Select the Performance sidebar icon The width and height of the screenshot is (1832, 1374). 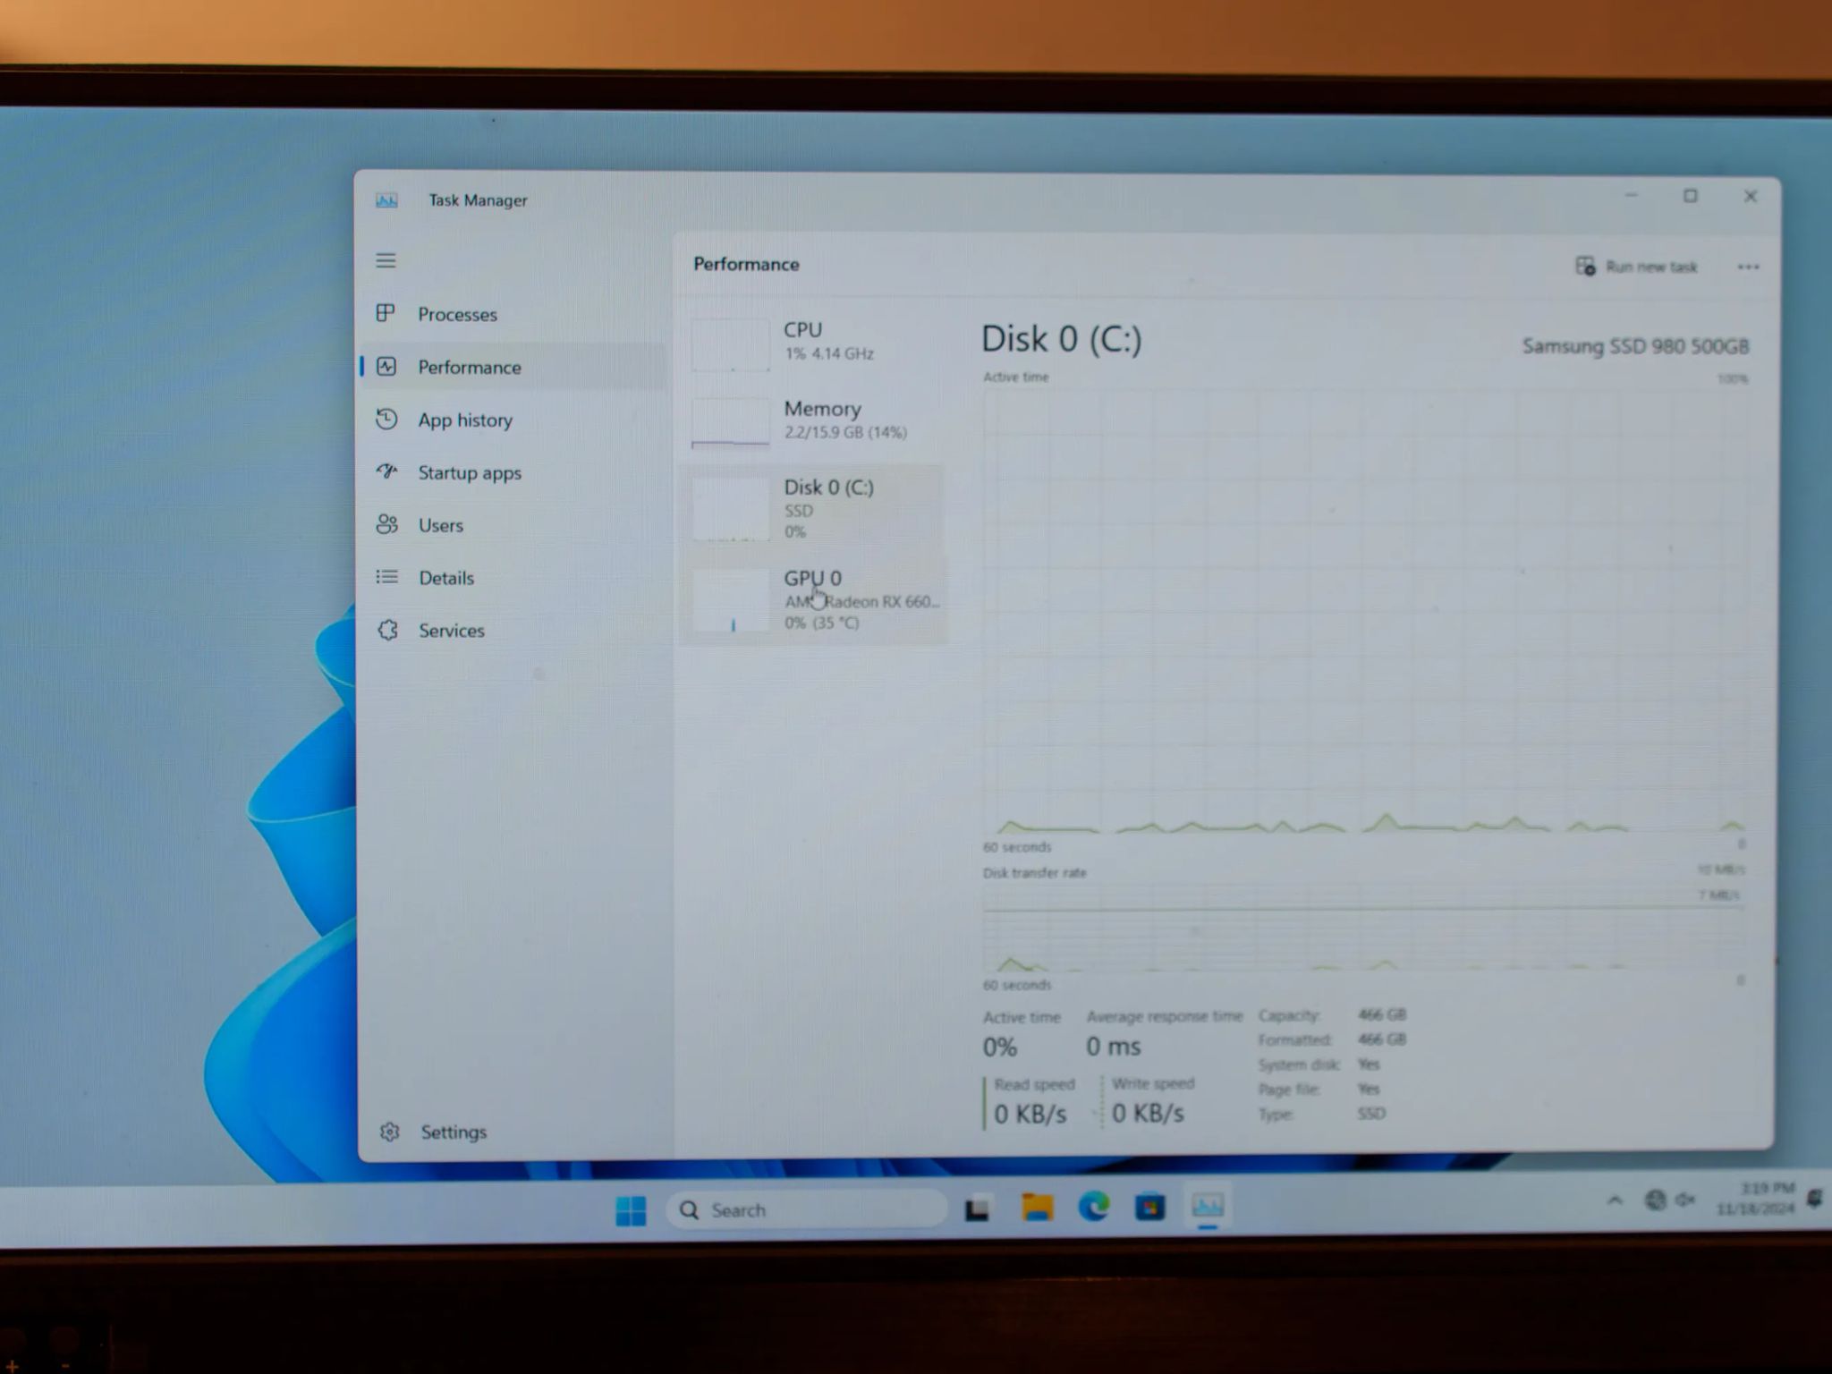pos(386,366)
